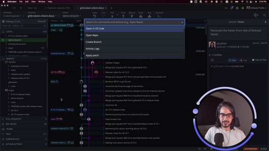
Task: Click parent commit hash link
Action: [264, 43]
